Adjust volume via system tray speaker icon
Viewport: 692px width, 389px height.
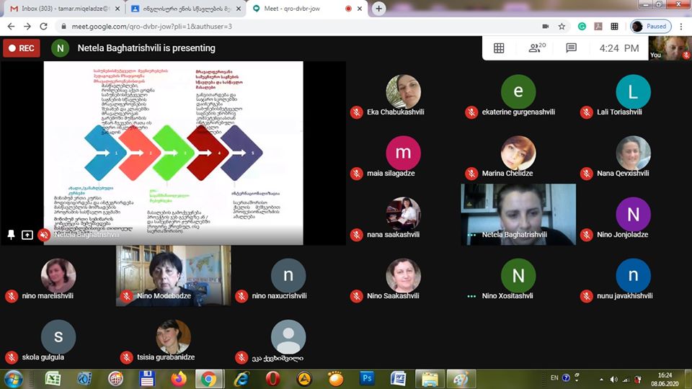613,379
